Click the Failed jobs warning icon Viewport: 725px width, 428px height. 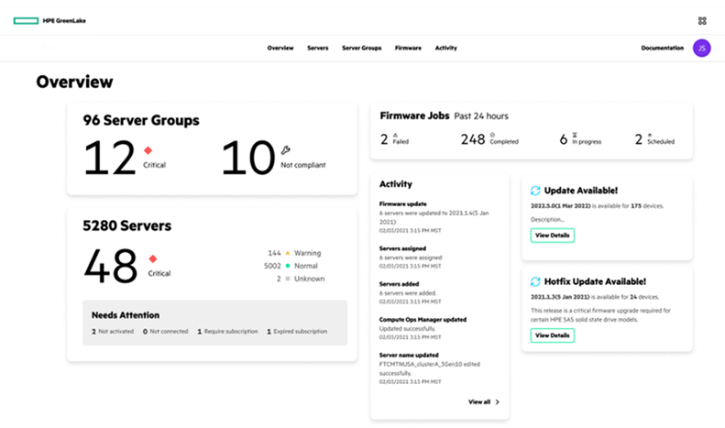pos(395,135)
